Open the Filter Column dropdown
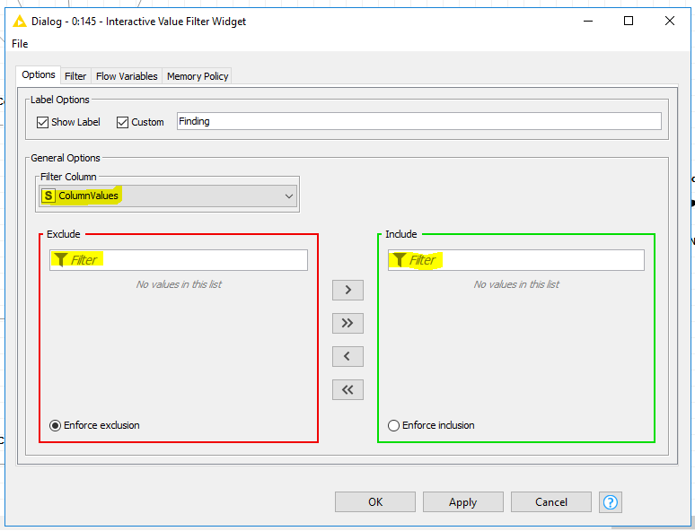 [x=168, y=196]
